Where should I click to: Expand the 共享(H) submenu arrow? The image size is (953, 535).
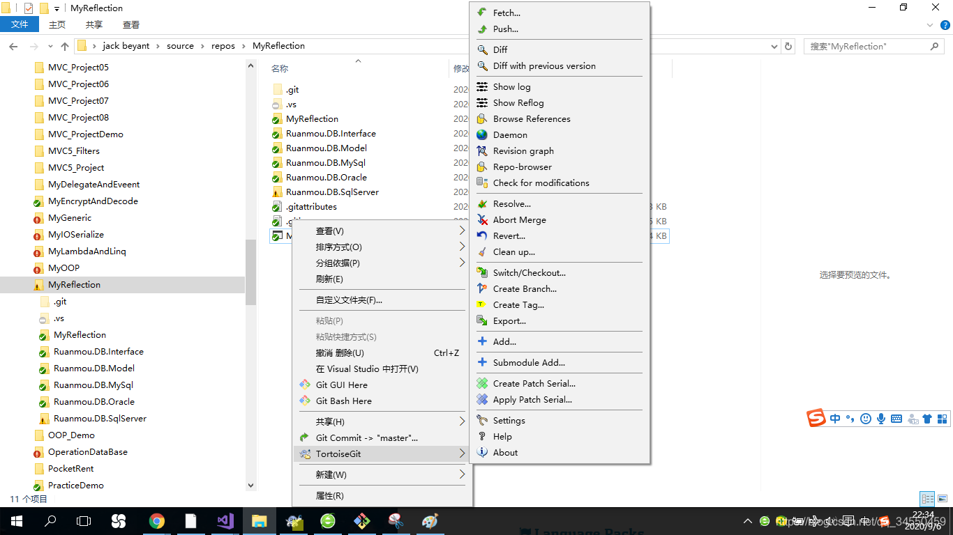462,421
